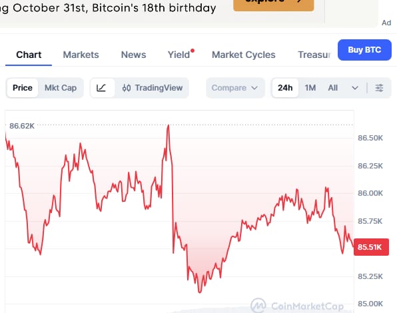
Task: Click the 86.62K peak on the chart
Action: point(168,125)
